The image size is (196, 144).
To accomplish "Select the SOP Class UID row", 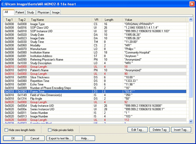I will click(95, 28).
